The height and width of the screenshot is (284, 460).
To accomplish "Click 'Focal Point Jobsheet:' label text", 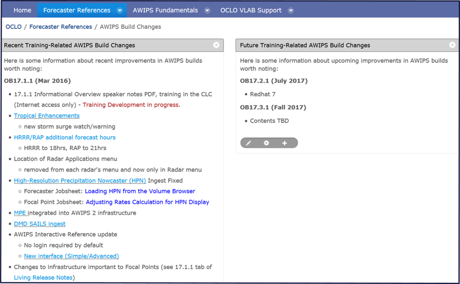I will 54,202.
